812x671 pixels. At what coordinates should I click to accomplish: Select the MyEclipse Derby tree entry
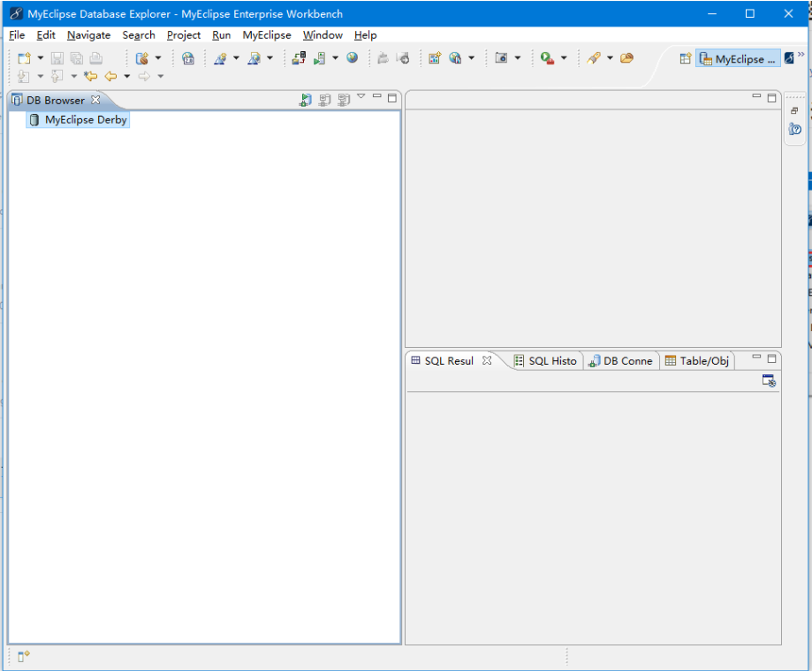(x=78, y=120)
